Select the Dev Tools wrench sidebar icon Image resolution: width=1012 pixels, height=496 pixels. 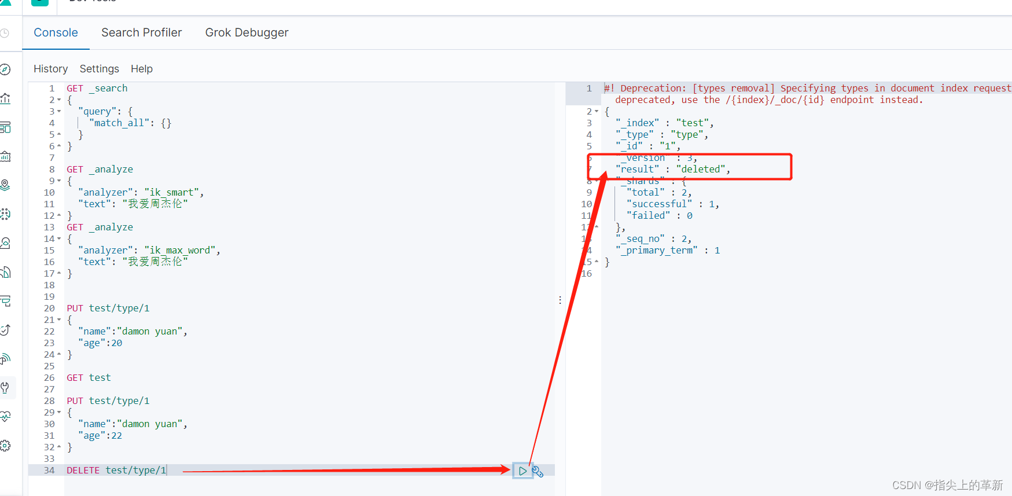(x=5, y=388)
